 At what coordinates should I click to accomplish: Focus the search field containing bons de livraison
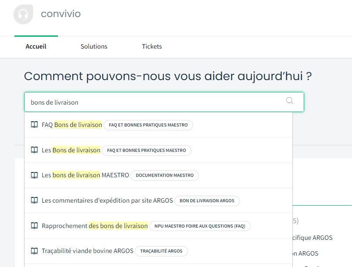pos(164,102)
